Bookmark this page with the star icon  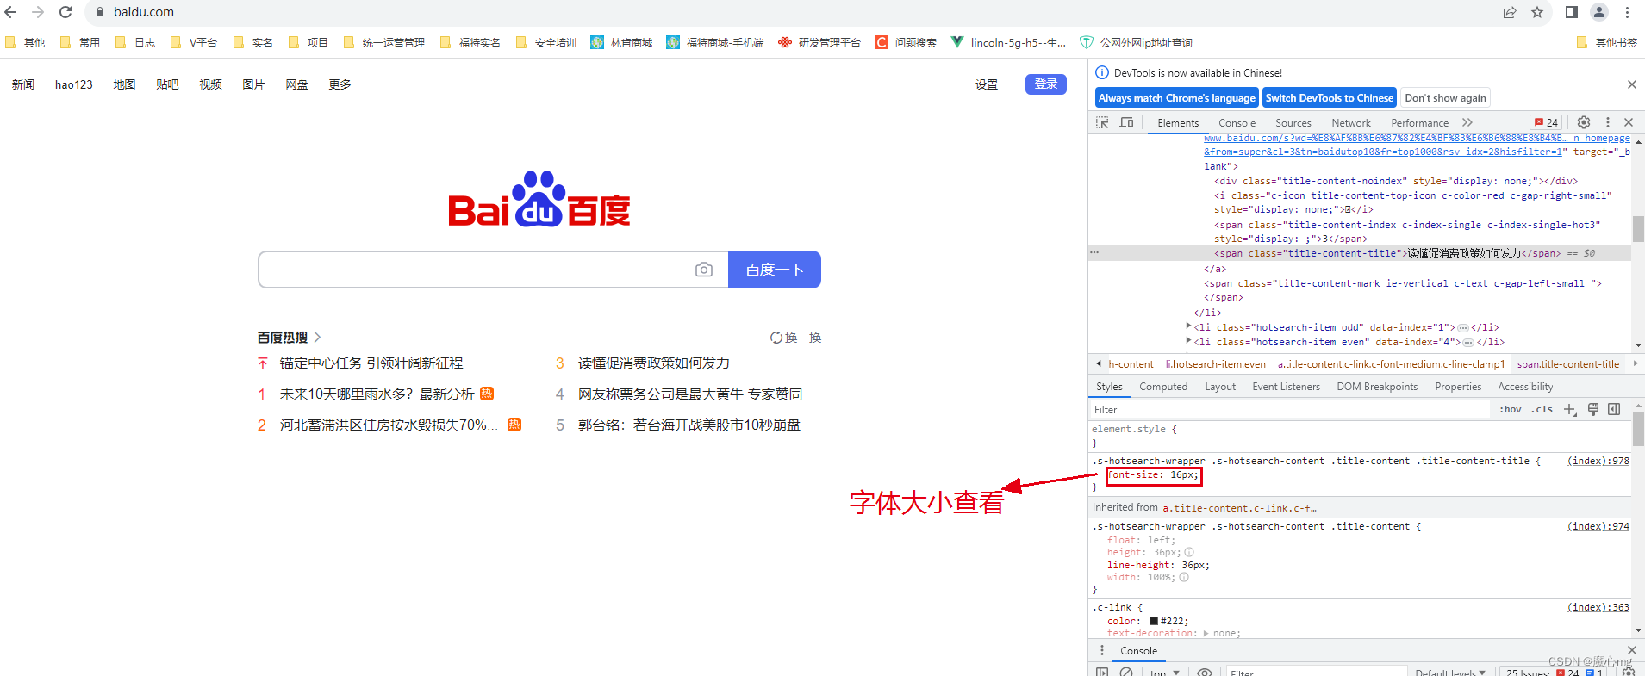click(1537, 12)
